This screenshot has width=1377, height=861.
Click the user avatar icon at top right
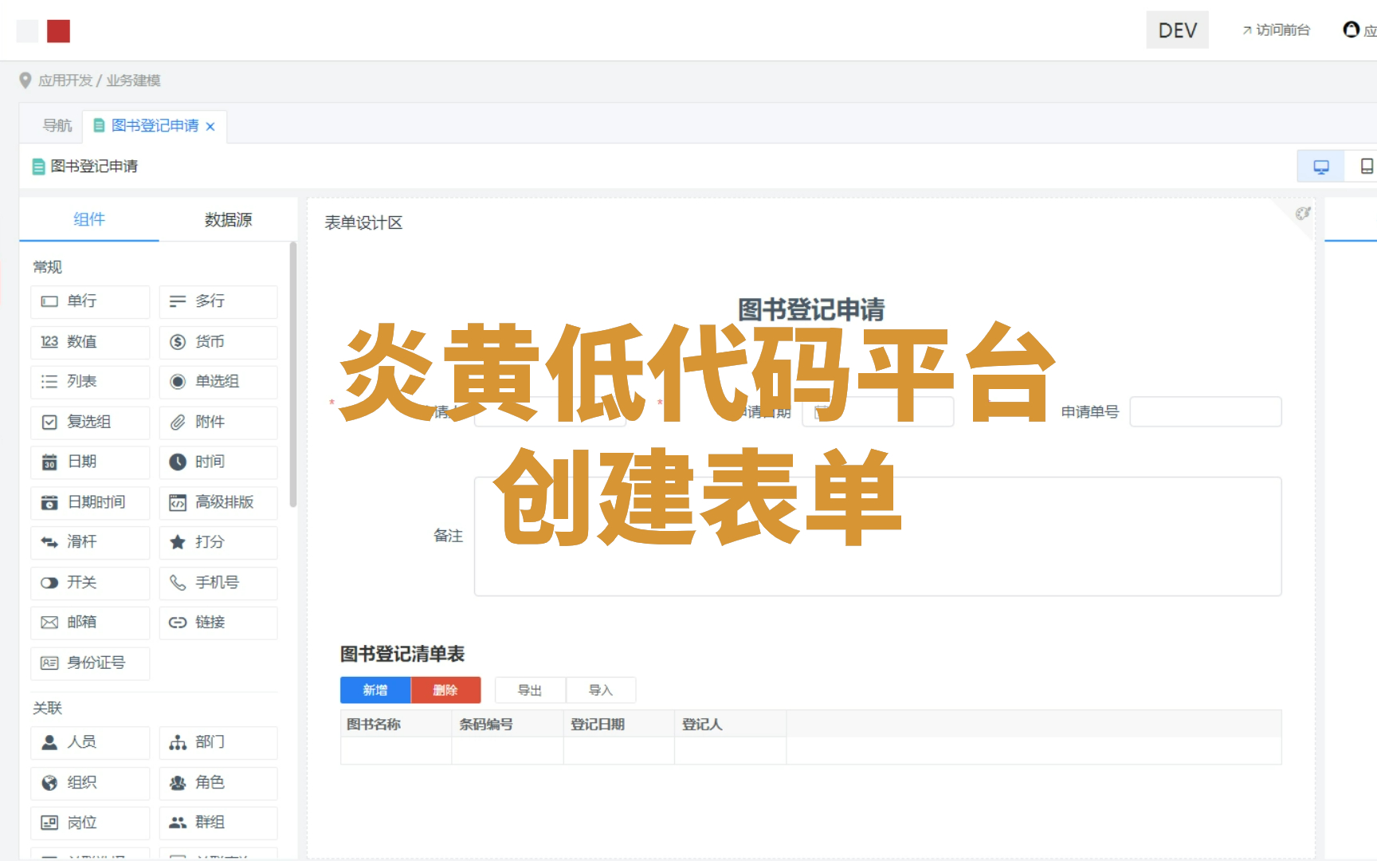point(1351,30)
